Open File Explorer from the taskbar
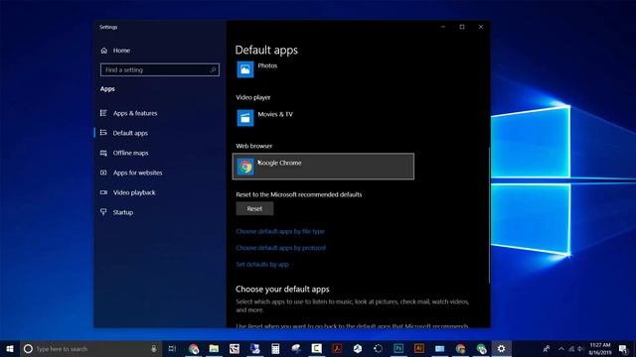The image size is (636, 357). [214, 348]
